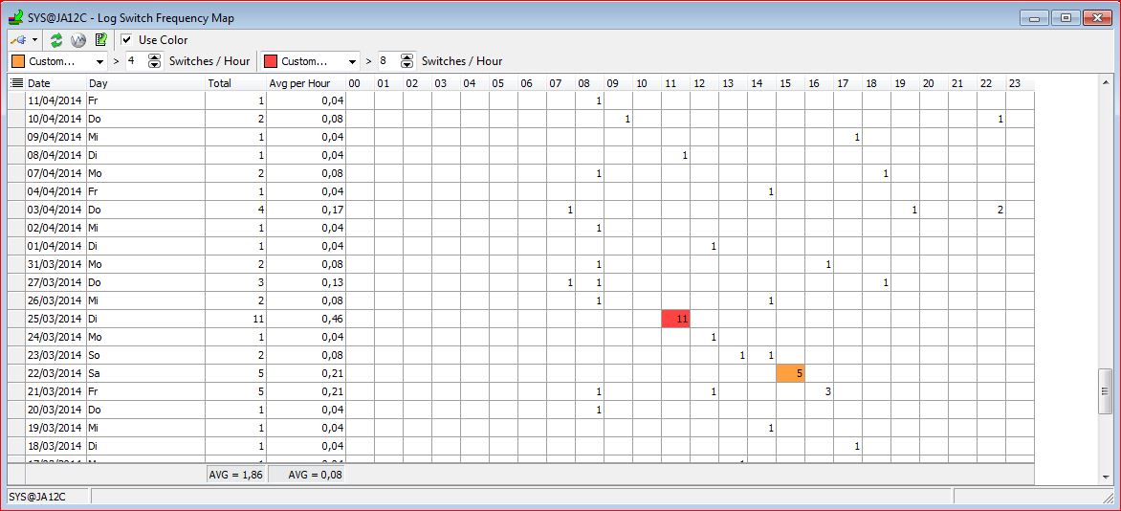Click the AVG = 1,86 footer cell

point(236,474)
